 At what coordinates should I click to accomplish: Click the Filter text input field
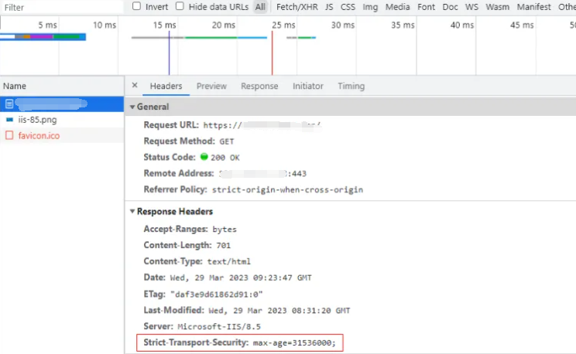point(62,7)
